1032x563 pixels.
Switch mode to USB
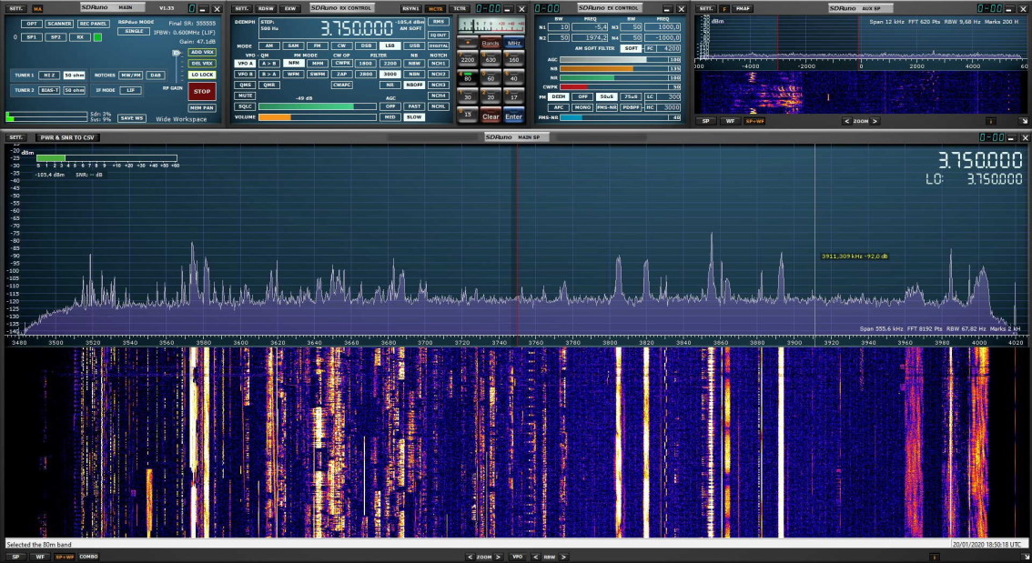tap(414, 46)
